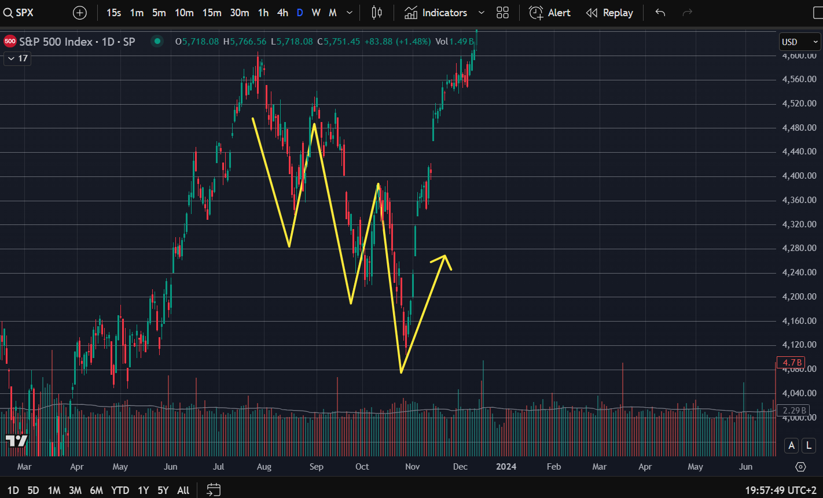Toggle log scale with L button
The image size is (823, 498).
tap(809, 445)
